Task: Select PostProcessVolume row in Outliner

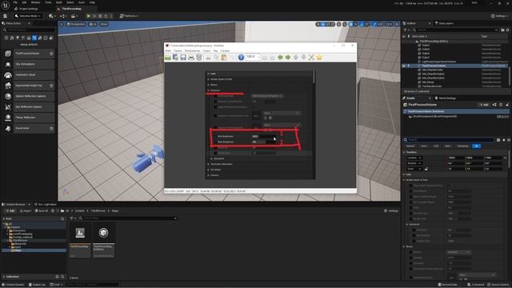Action: tap(455, 66)
